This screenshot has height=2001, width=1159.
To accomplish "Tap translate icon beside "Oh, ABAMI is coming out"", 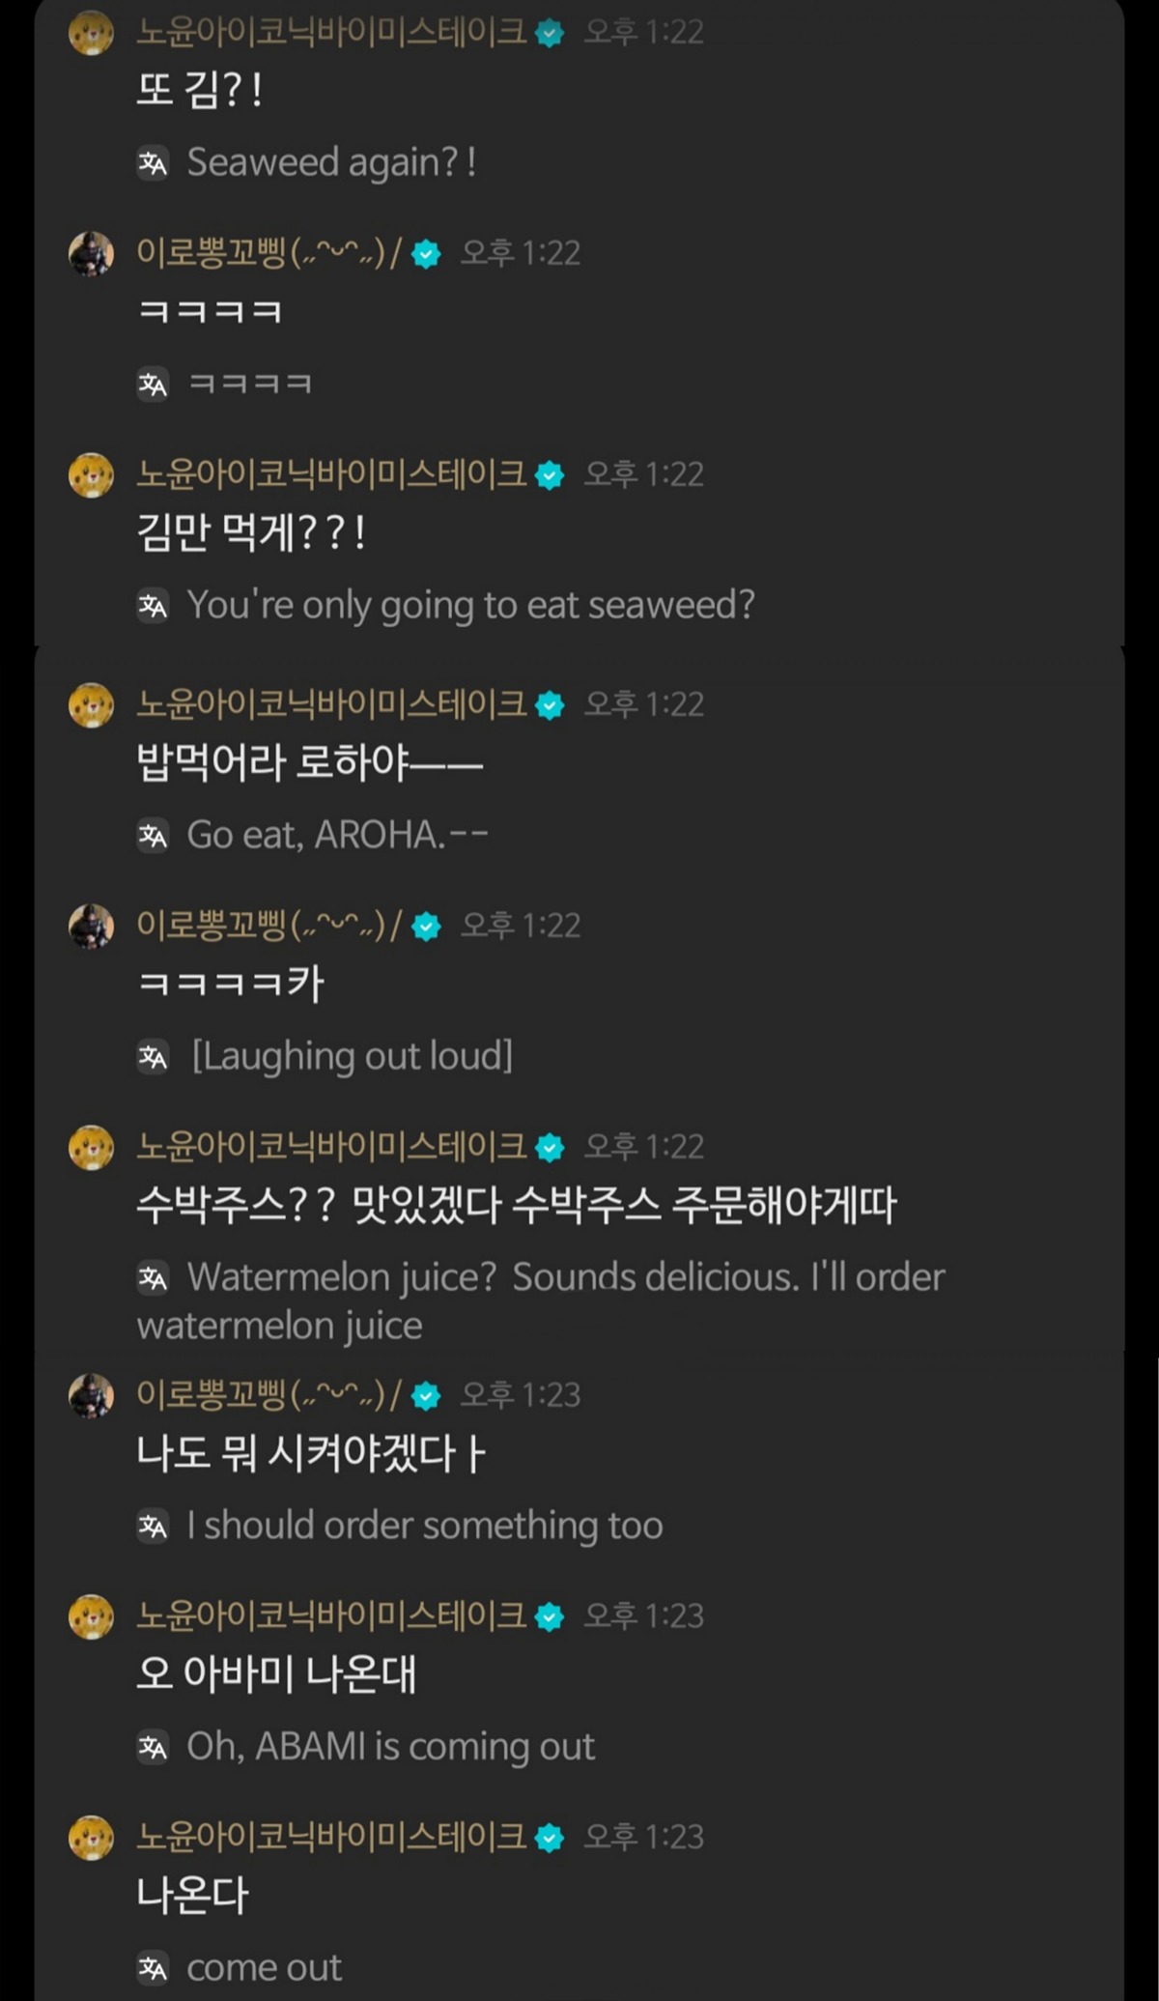I will click(x=153, y=1748).
